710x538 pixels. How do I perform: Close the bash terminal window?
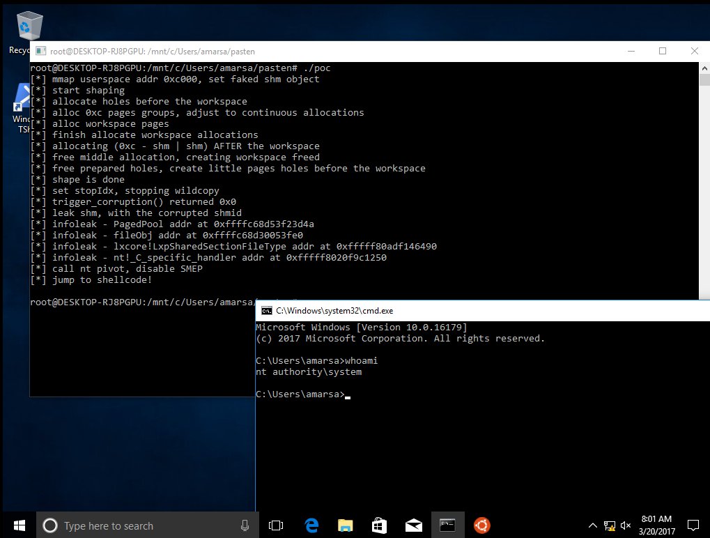694,51
